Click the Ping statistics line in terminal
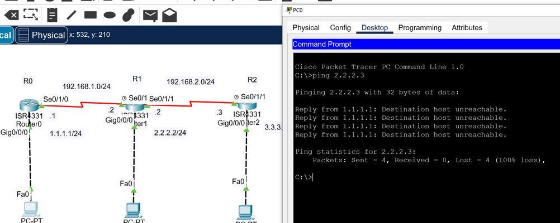Image resolution: width=560 pixels, height=223 pixels. click(x=355, y=152)
